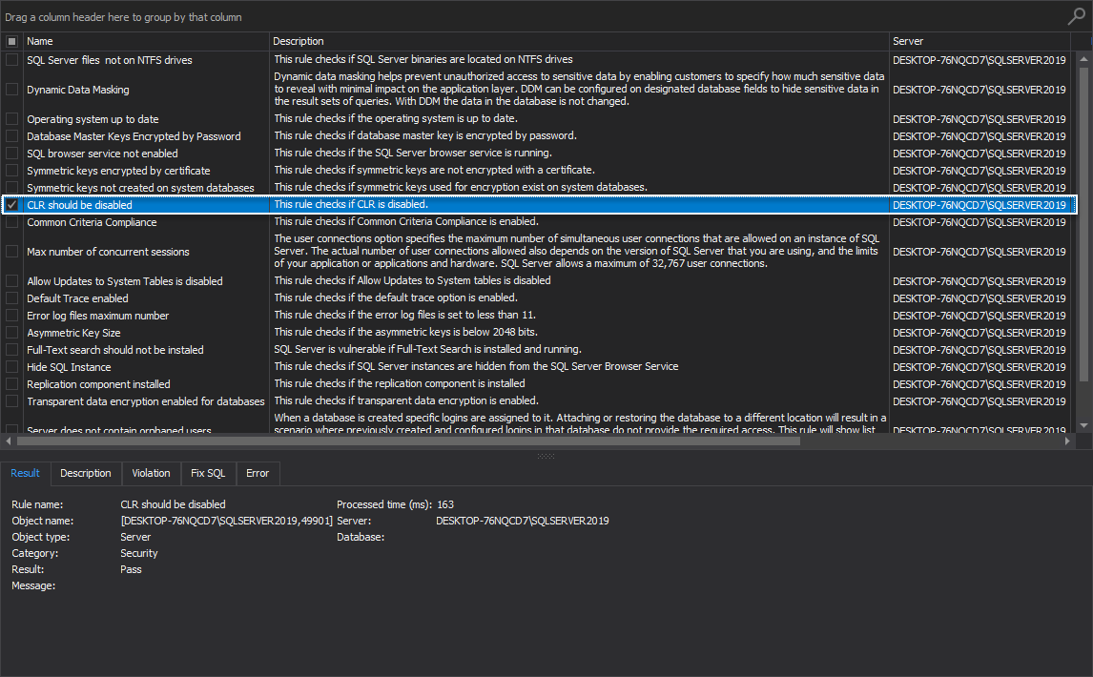This screenshot has width=1093, height=677.
Task: Uncheck the CLR should be disabled checkbox
Action: click(x=11, y=205)
